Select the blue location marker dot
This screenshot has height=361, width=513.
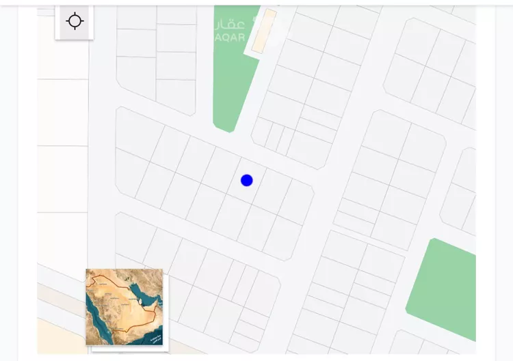pos(247,180)
